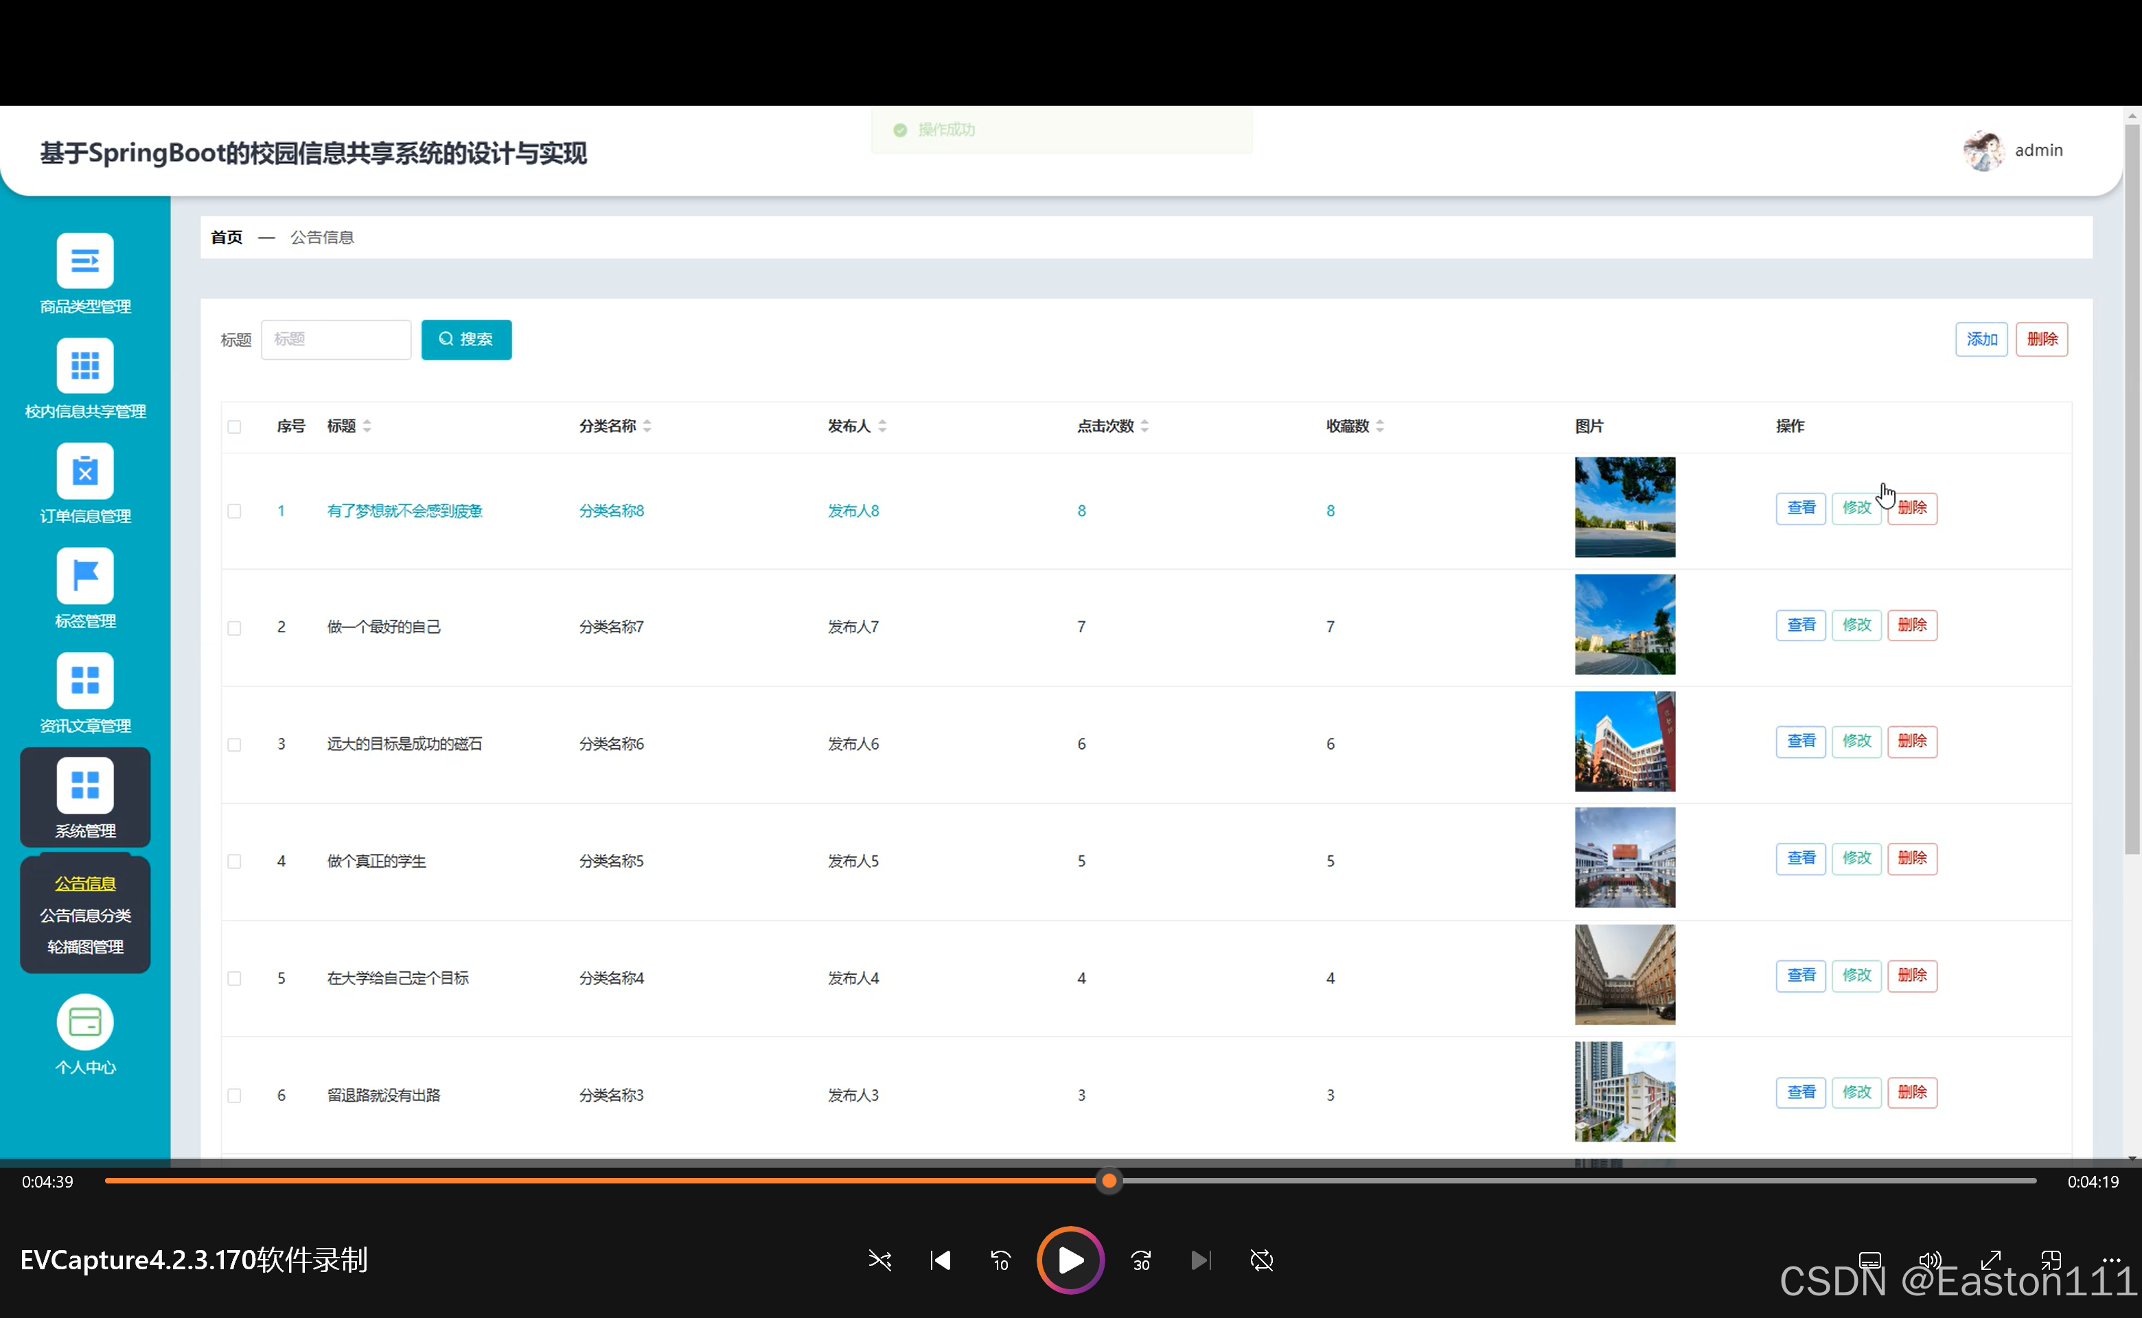2142x1318 pixels.
Task: Select the checkbox for row 4
Action: pos(235,862)
